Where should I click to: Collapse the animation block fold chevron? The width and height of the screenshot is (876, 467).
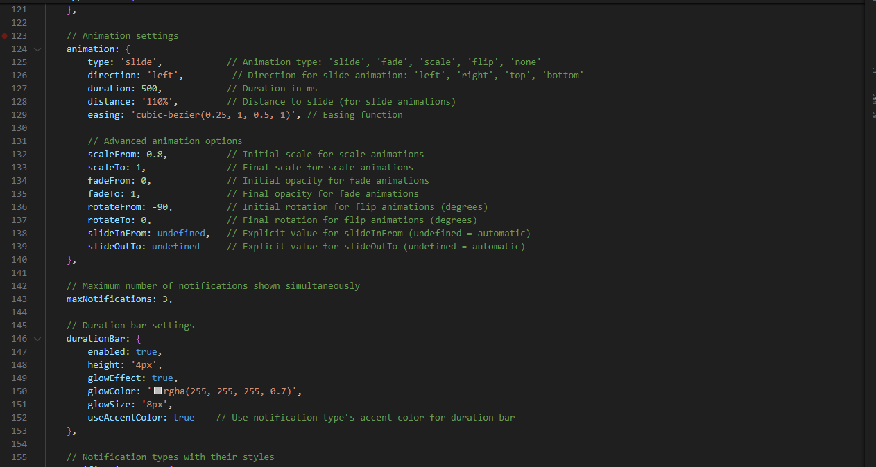click(x=37, y=49)
